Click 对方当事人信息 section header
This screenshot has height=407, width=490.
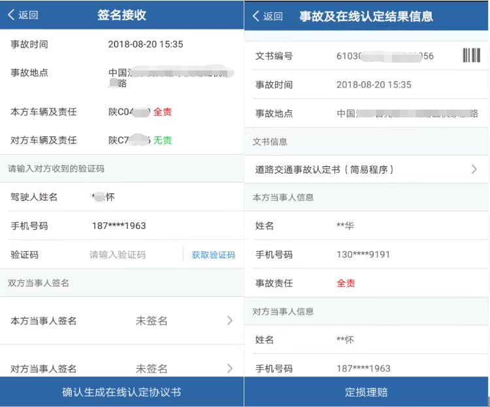point(283,312)
